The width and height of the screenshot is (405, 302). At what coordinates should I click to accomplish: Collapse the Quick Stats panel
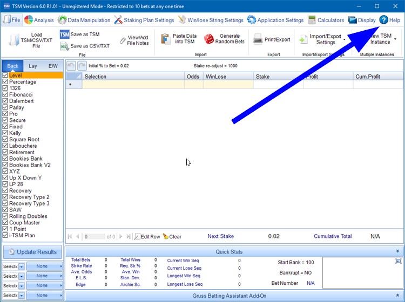coord(398,251)
